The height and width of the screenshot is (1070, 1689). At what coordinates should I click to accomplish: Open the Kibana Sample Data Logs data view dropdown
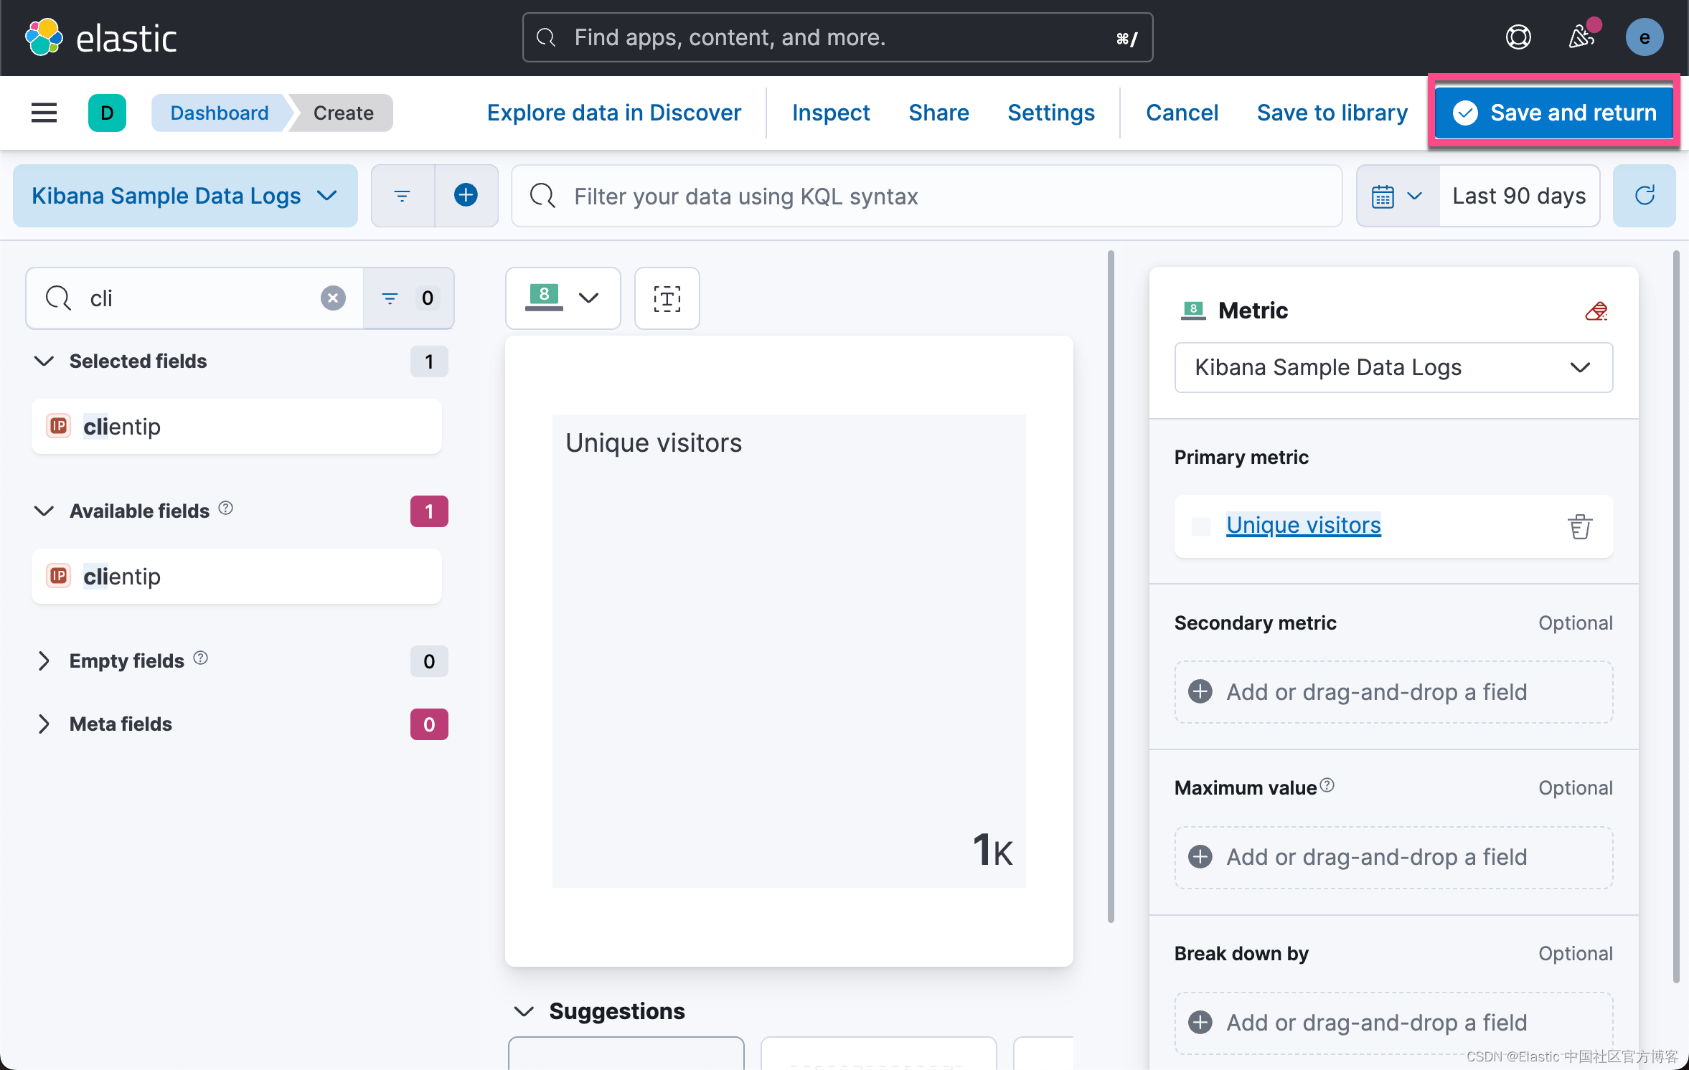pos(185,196)
